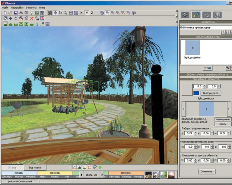Advance date with right arrow beside Июль, 30
The image size is (232, 185).
(x=102, y=175)
